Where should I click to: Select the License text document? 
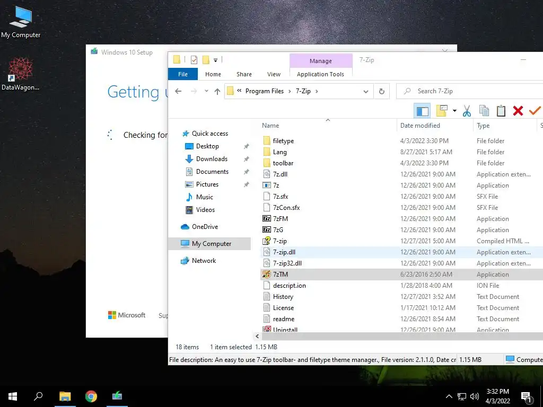(x=283, y=308)
